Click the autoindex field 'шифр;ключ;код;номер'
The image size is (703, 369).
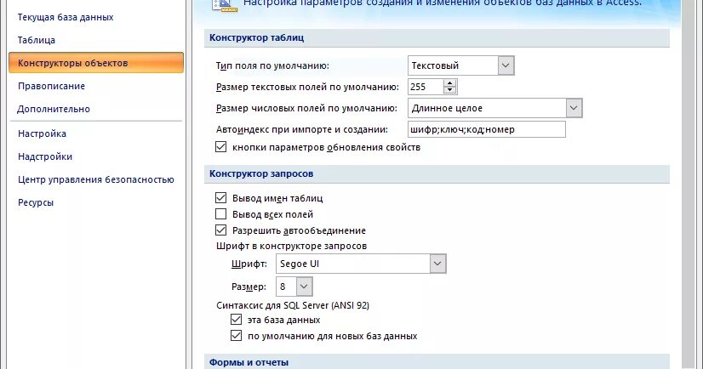(487, 129)
